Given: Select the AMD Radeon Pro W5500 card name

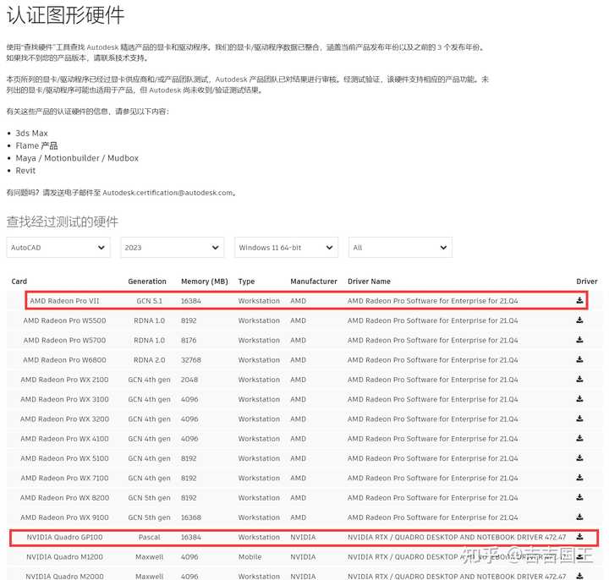Looking at the screenshot, I should 64,320.
